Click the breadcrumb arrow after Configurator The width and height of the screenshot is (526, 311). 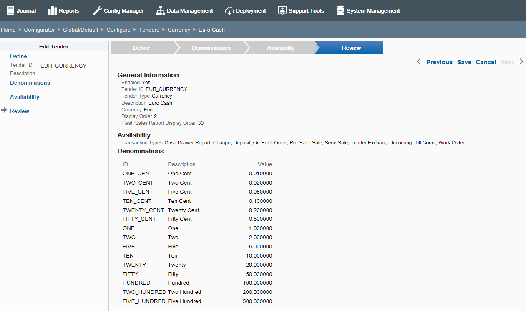[58, 30]
